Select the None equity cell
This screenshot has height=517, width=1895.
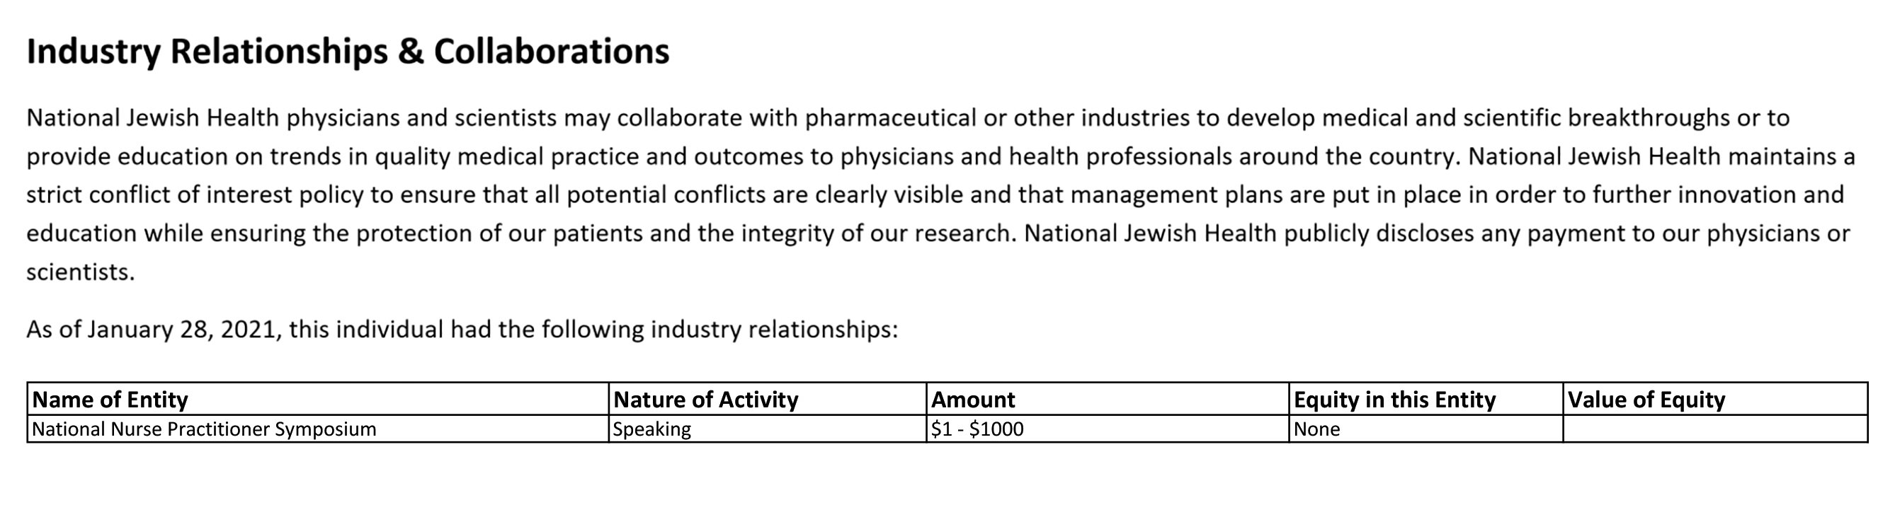coord(1426,429)
